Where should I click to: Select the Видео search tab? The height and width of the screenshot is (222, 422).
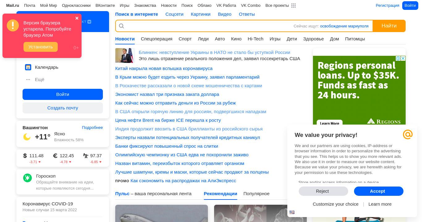[x=225, y=14]
